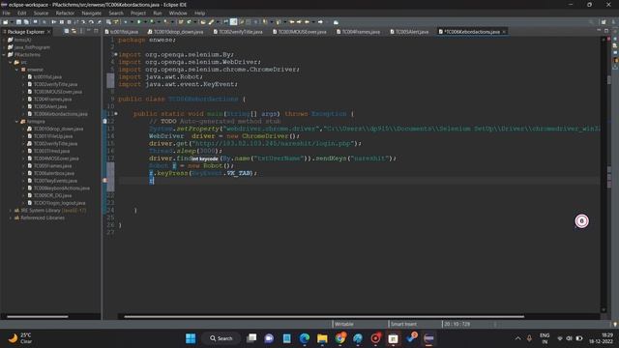
Task: Open the Windows Start menu
Action: 191,338
